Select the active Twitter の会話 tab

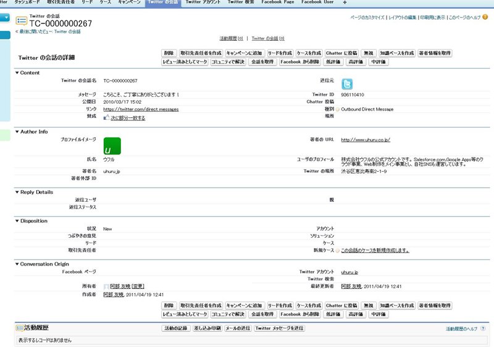(162, 2)
